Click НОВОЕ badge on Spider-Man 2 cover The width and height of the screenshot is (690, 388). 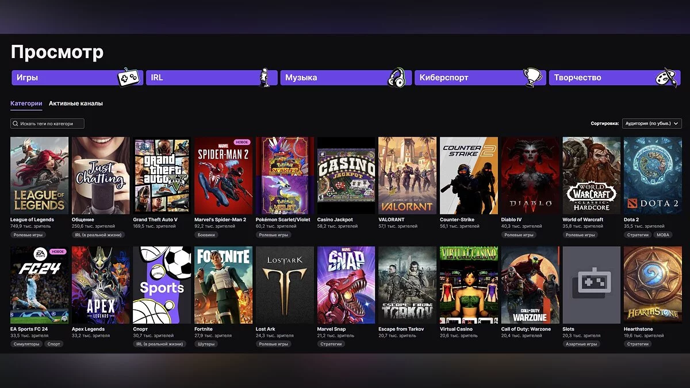click(x=242, y=142)
